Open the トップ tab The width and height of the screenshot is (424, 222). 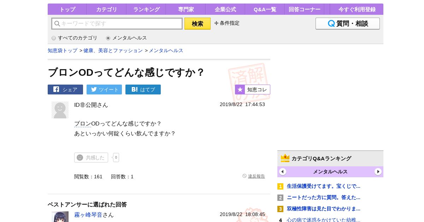click(x=67, y=9)
